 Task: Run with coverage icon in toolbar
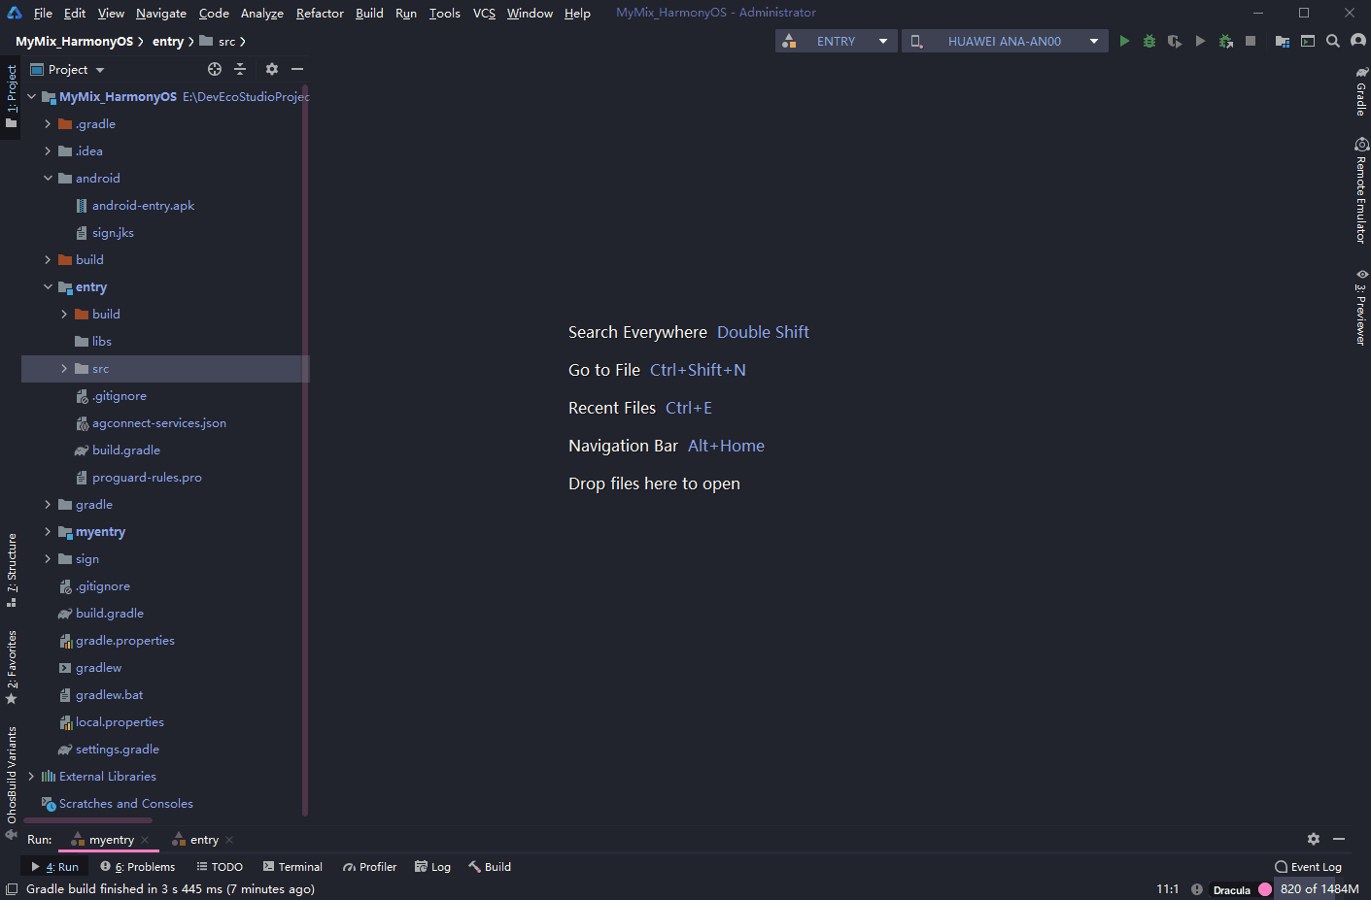[x=1175, y=41]
